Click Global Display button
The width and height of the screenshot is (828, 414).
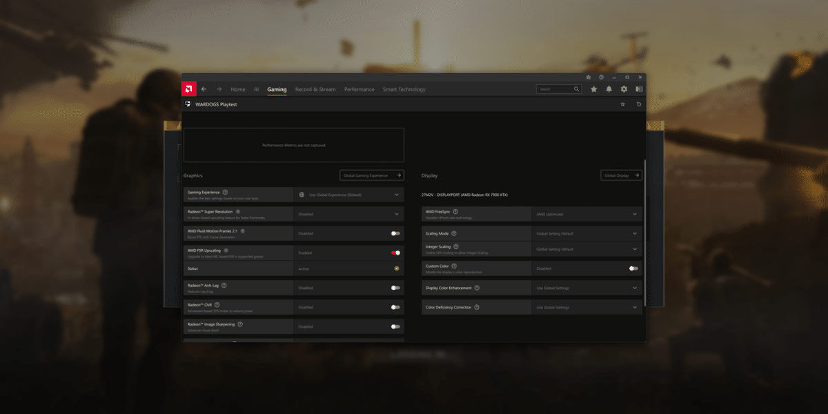(622, 175)
